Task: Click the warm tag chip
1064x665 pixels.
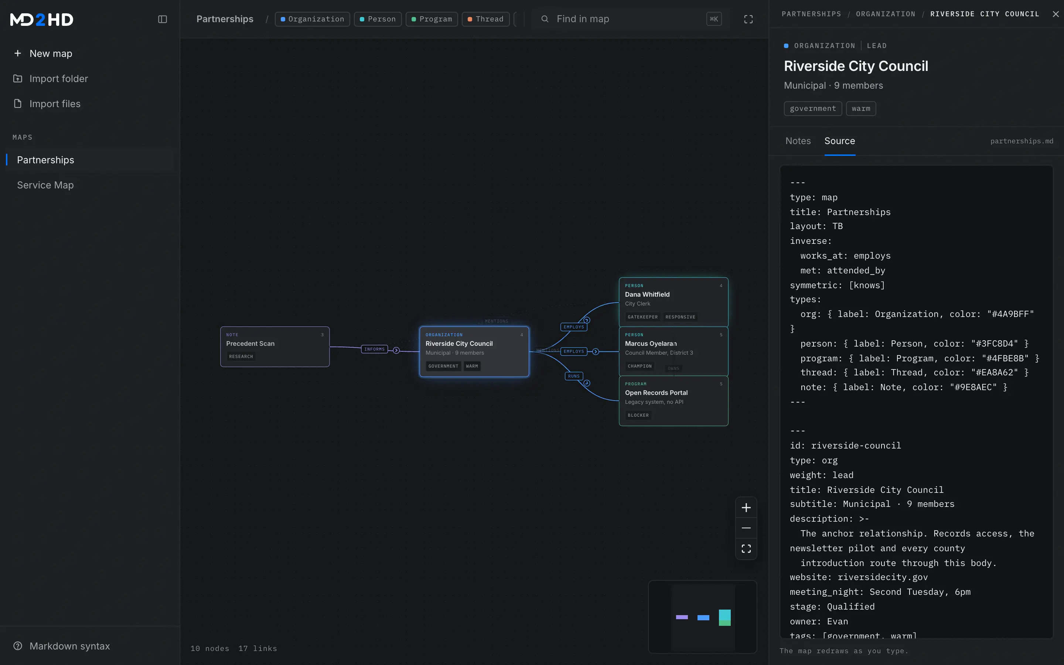Action: [x=860, y=109]
